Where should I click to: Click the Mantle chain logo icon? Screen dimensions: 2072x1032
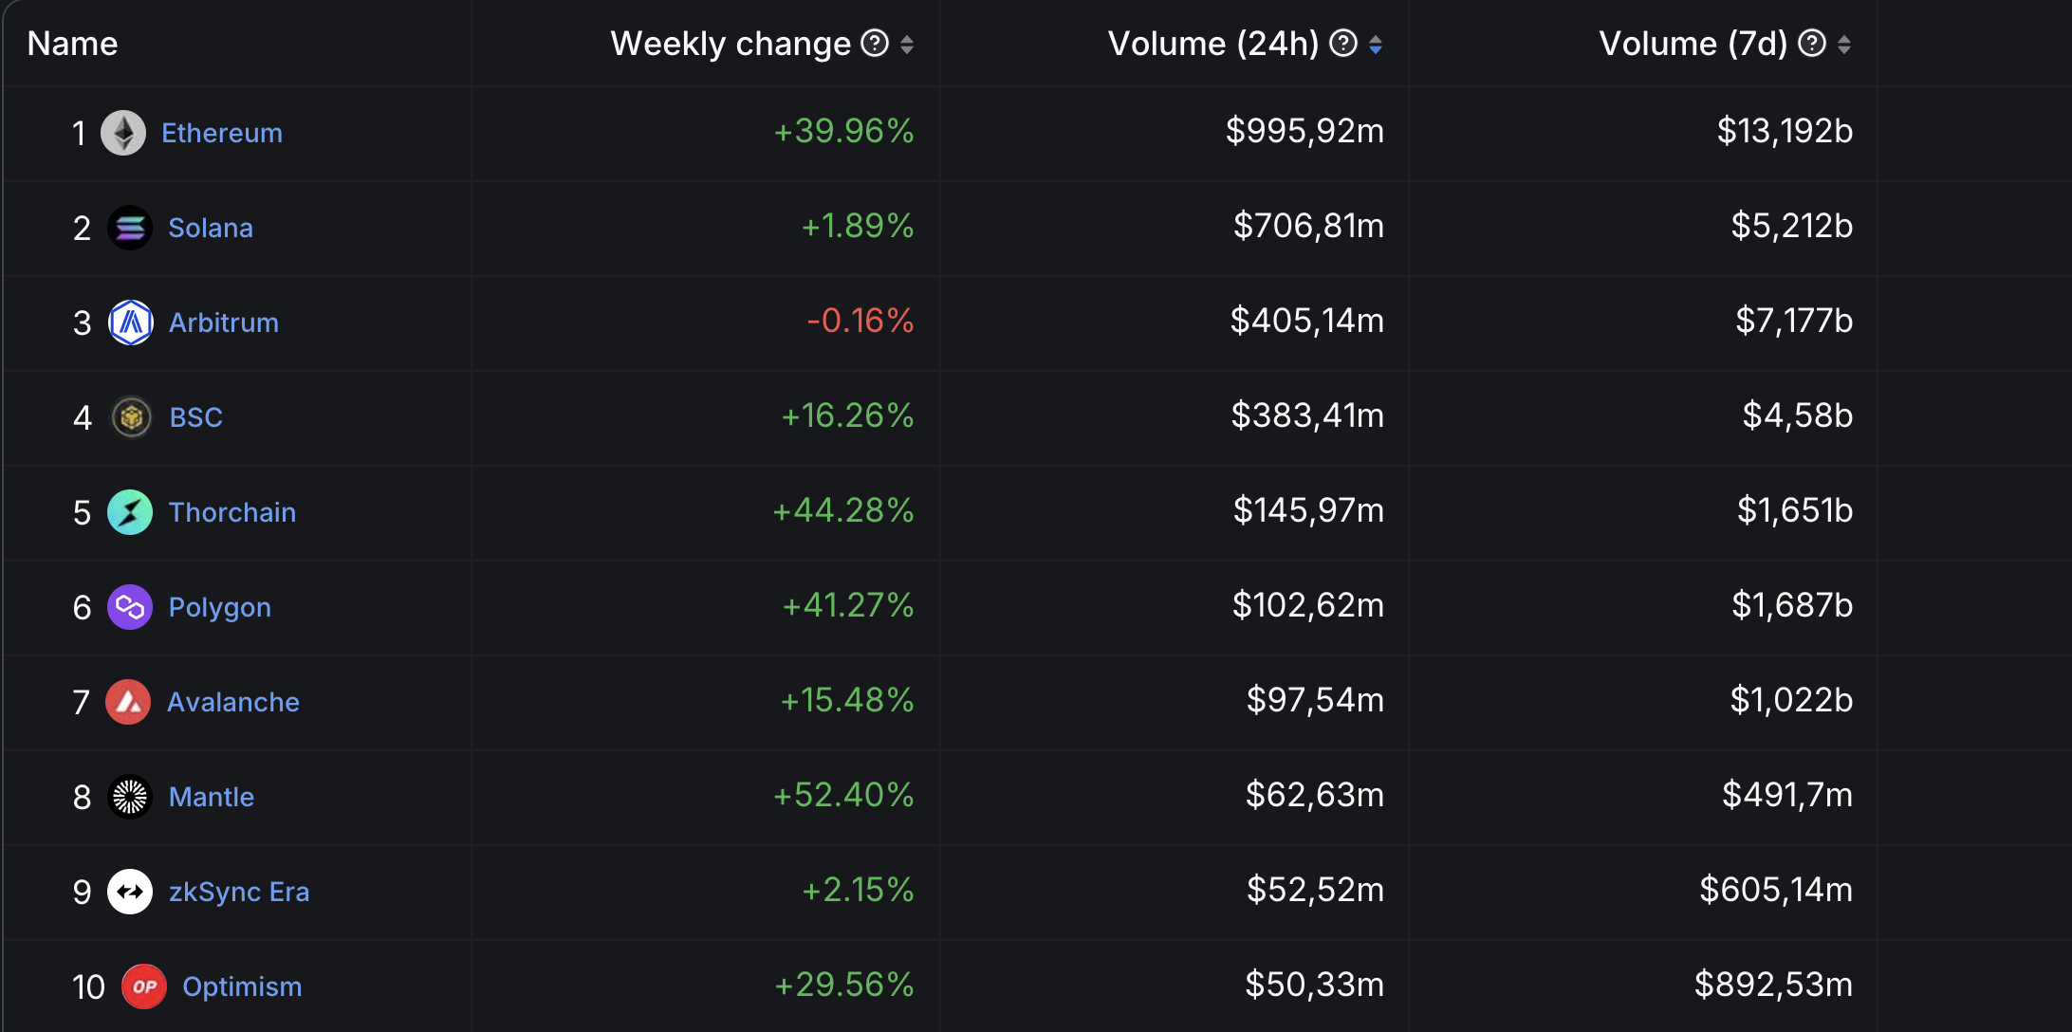130,797
